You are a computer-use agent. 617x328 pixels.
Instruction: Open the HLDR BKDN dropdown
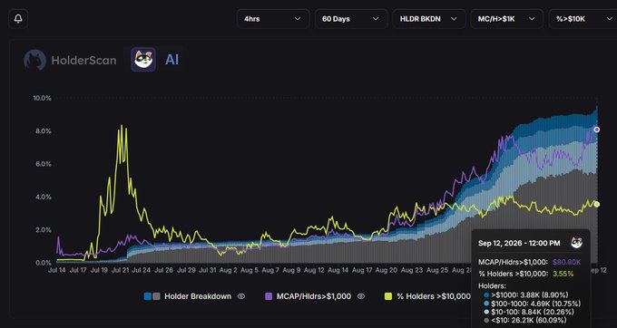[429, 19]
